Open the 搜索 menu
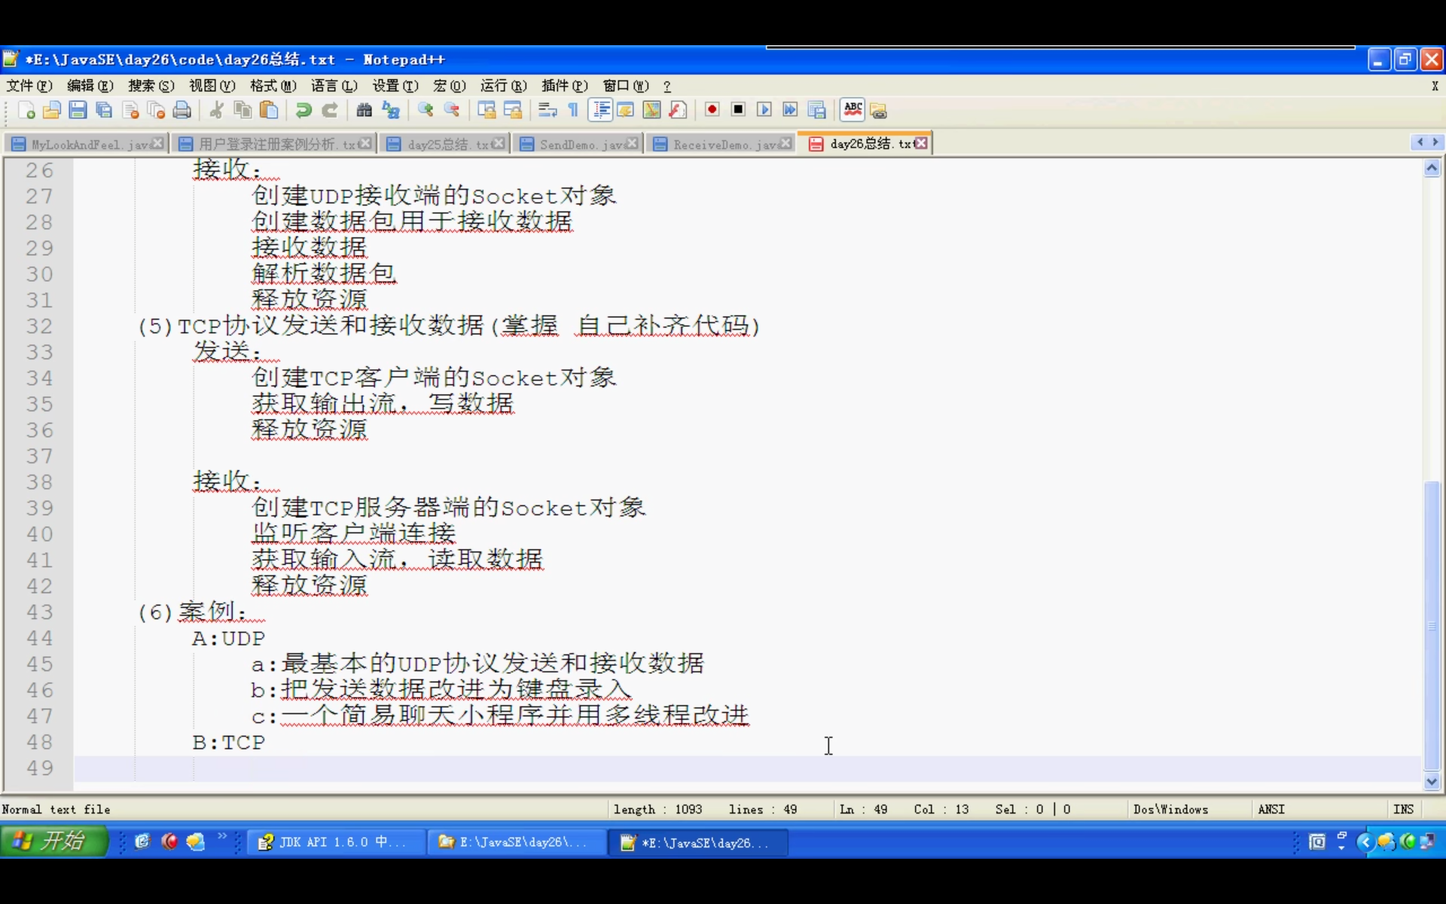 (x=151, y=86)
